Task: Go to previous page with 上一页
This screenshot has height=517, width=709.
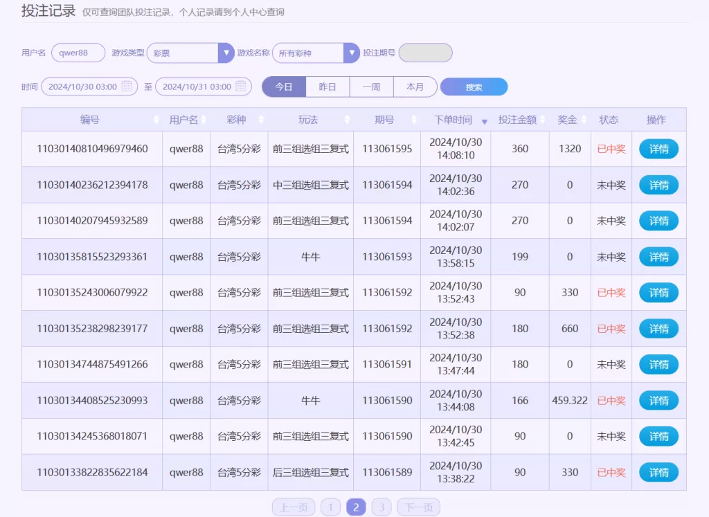Action: click(294, 507)
